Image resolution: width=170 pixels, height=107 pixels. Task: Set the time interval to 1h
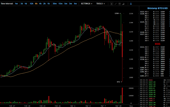click(49, 4)
